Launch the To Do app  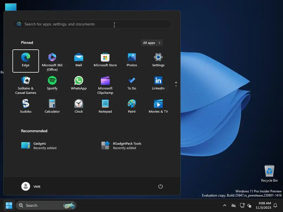click(132, 84)
